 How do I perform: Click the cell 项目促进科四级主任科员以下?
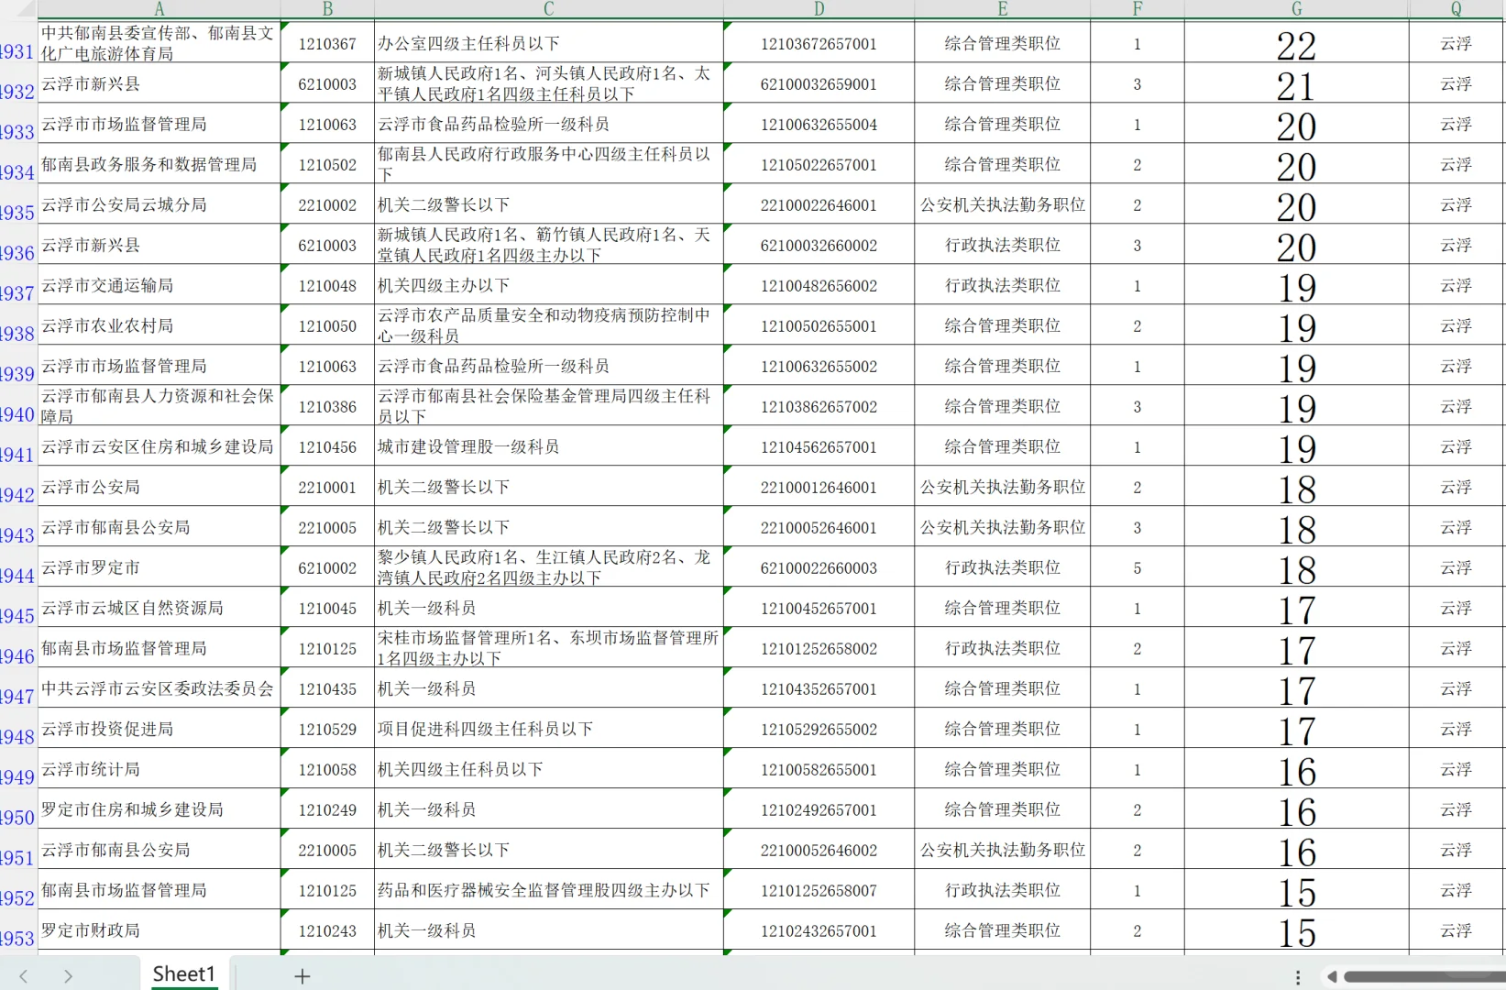coord(548,729)
